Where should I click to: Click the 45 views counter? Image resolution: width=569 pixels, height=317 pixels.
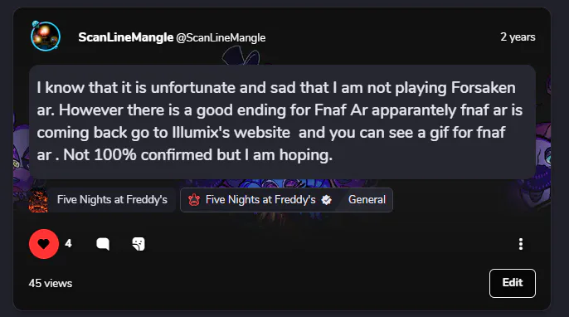click(51, 283)
